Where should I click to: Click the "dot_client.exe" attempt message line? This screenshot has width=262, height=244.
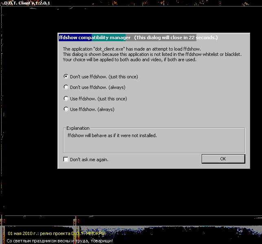(132, 49)
